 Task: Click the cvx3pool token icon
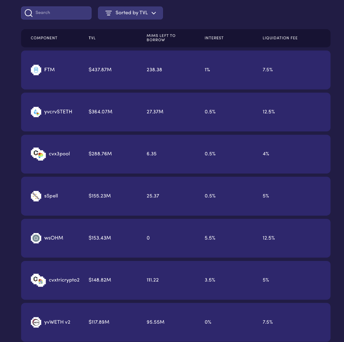(x=38, y=154)
